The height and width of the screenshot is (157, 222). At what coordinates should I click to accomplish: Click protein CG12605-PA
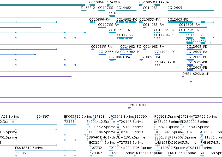197,52
